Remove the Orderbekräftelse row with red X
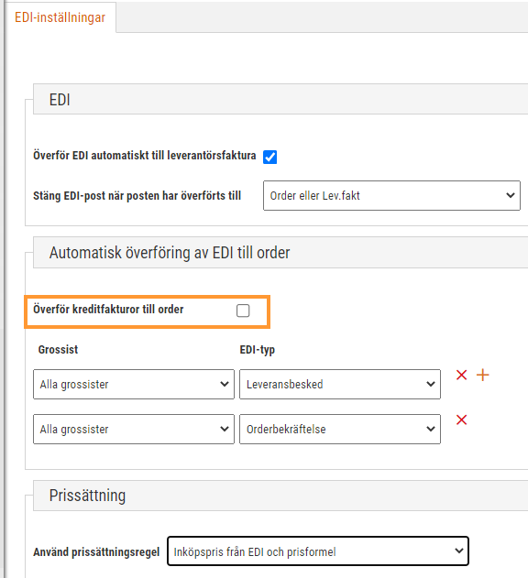Image resolution: width=528 pixels, height=578 pixels. (x=461, y=420)
